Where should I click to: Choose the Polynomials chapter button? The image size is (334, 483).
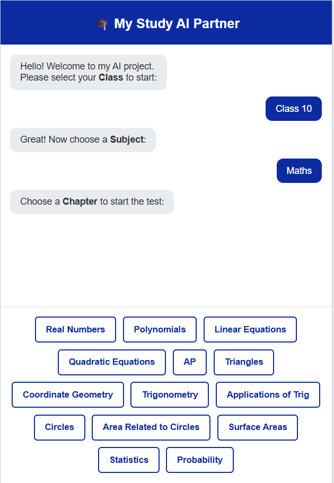tap(160, 330)
